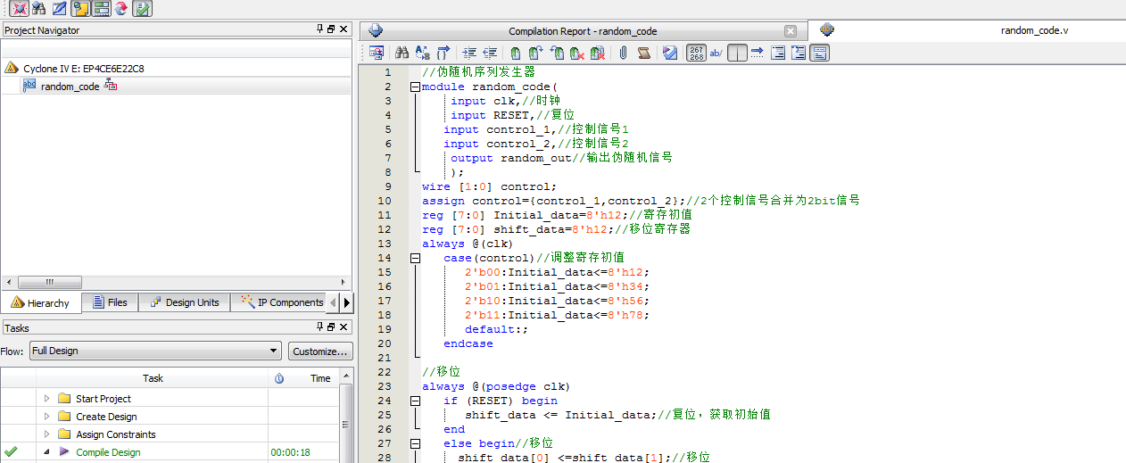
Task: Toggle the Project Navigator window button
Action: pyautogui.click(x=79, y=9)
